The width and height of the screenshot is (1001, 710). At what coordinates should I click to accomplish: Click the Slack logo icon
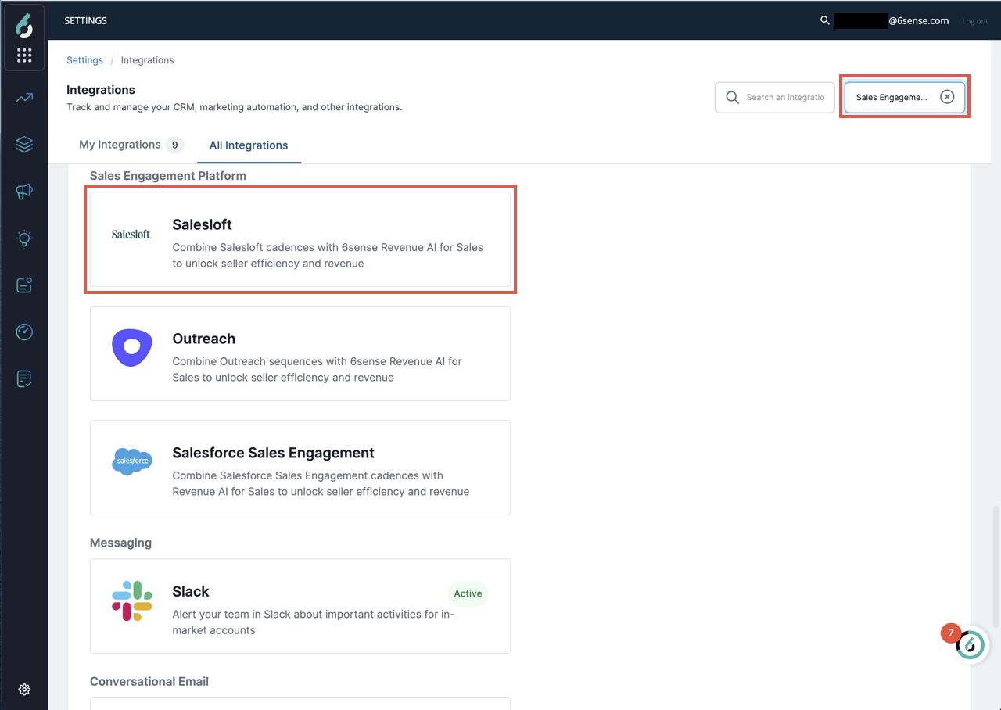pyautogui.click(x=131, y=601)
